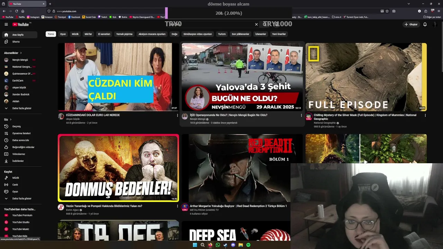443x249 pixels.
Task: Open a new browser tab
Action: point(50,4)
